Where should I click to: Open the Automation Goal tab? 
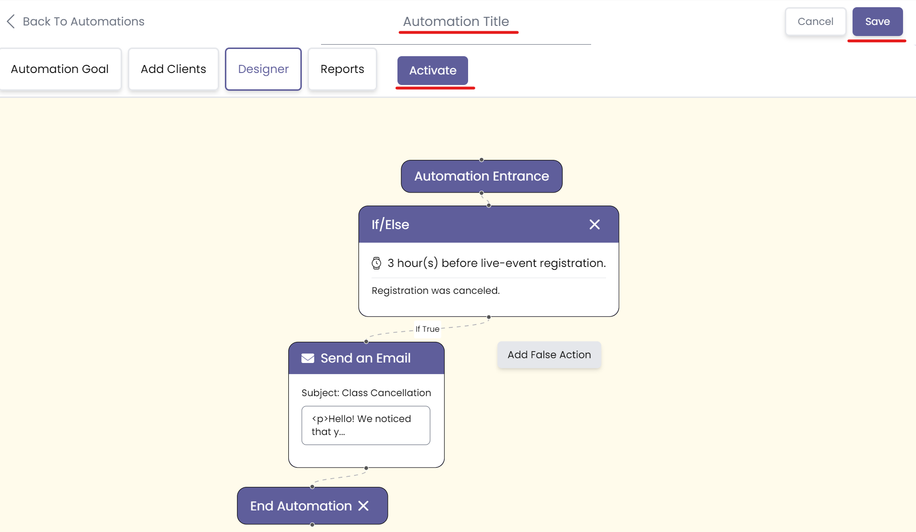(60, 69)
